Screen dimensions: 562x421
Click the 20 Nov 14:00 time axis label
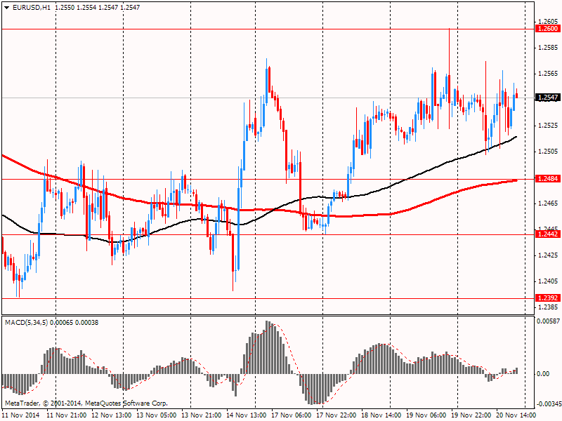pos(516,415)
